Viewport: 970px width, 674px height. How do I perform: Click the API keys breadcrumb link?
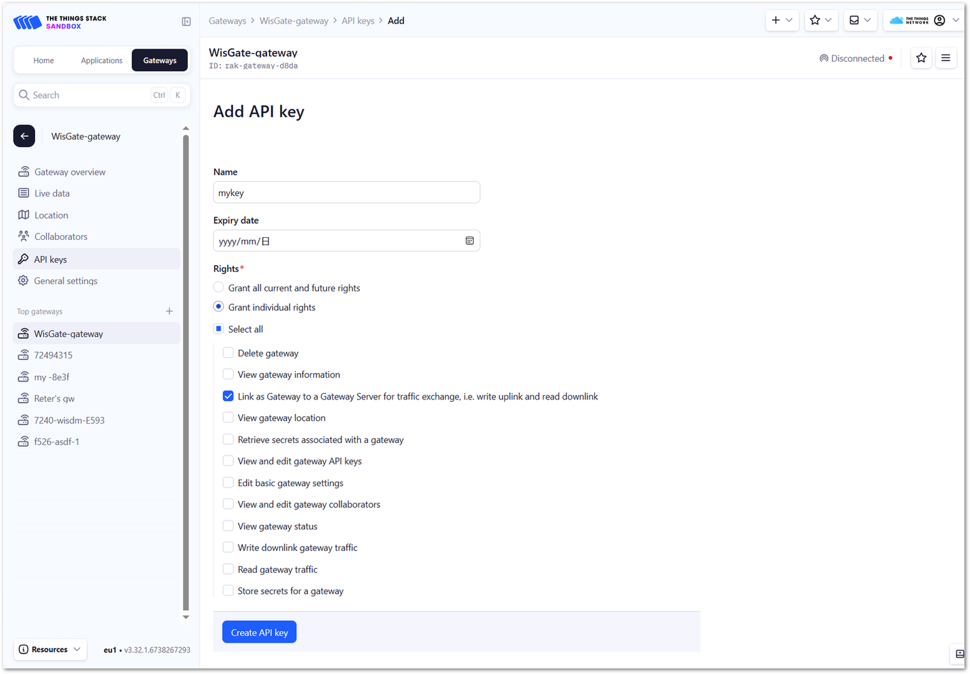[358, 21]
